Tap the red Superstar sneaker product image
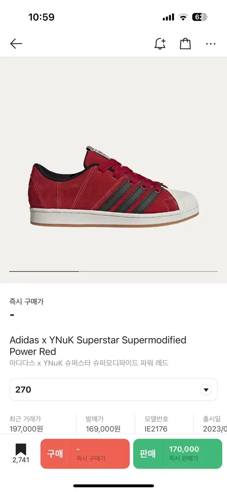Viewport: 227px width, 492px height. [x=114, y=185]
